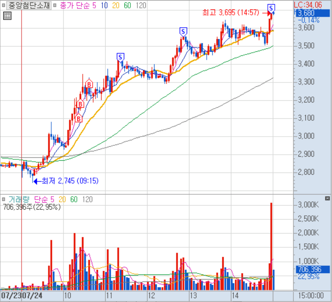Click the red arrow at 최고 3,695 high
Screen dimensions: 332x302
267,14
